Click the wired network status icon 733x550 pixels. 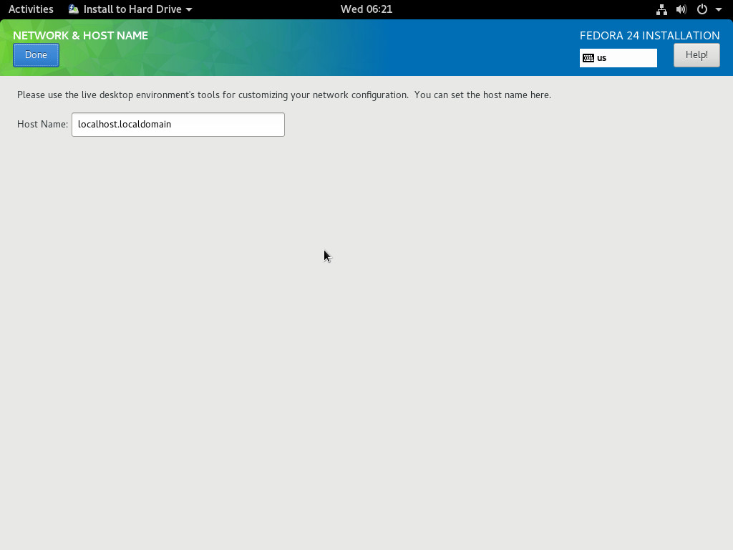[661, 9]
